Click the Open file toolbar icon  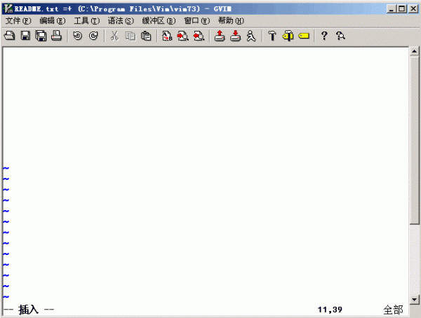coord(10,36)
